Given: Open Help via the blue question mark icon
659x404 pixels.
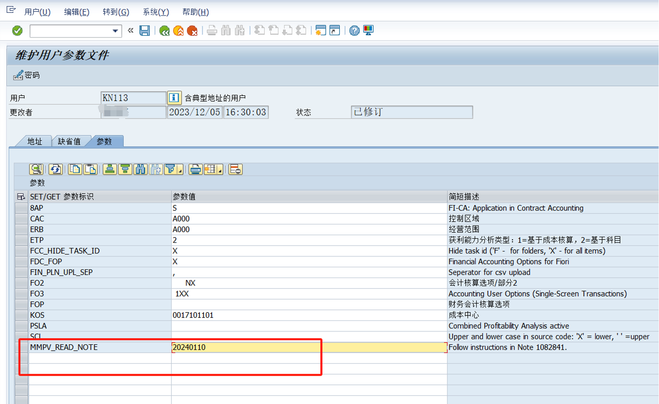Looking at the screenshot, I should tap(354, 31).
